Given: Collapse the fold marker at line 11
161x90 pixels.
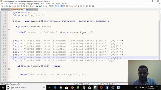Looking at the screenshot, I should 9,29.
